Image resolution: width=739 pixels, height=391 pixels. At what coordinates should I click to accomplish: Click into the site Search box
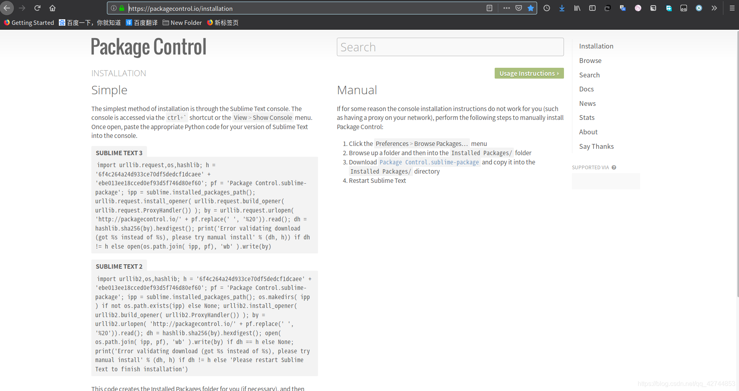[x=450, y=47]
